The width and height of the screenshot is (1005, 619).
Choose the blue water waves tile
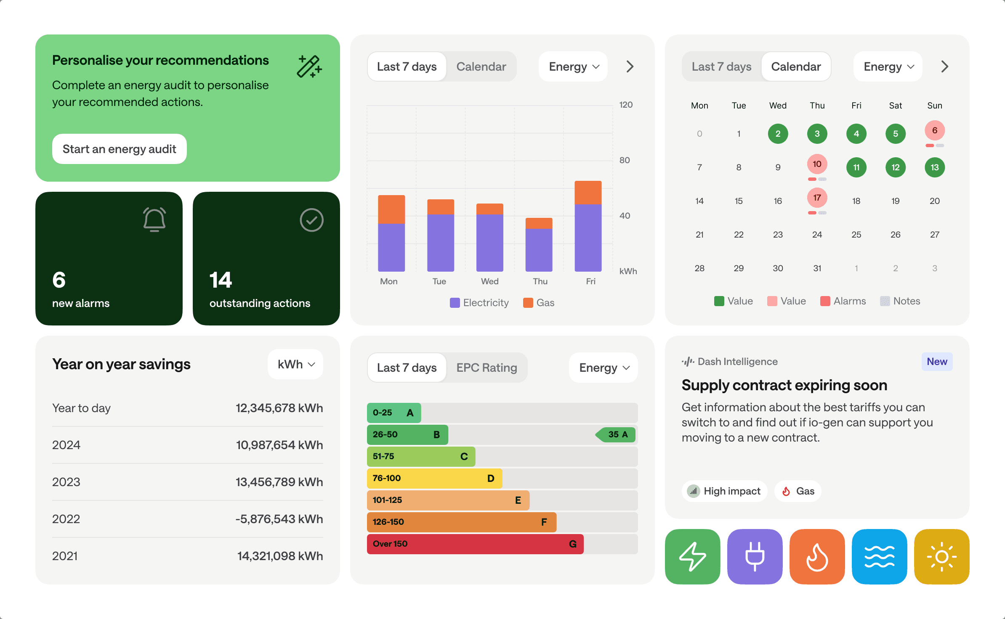pyautogui.click(x=879, y=556)
